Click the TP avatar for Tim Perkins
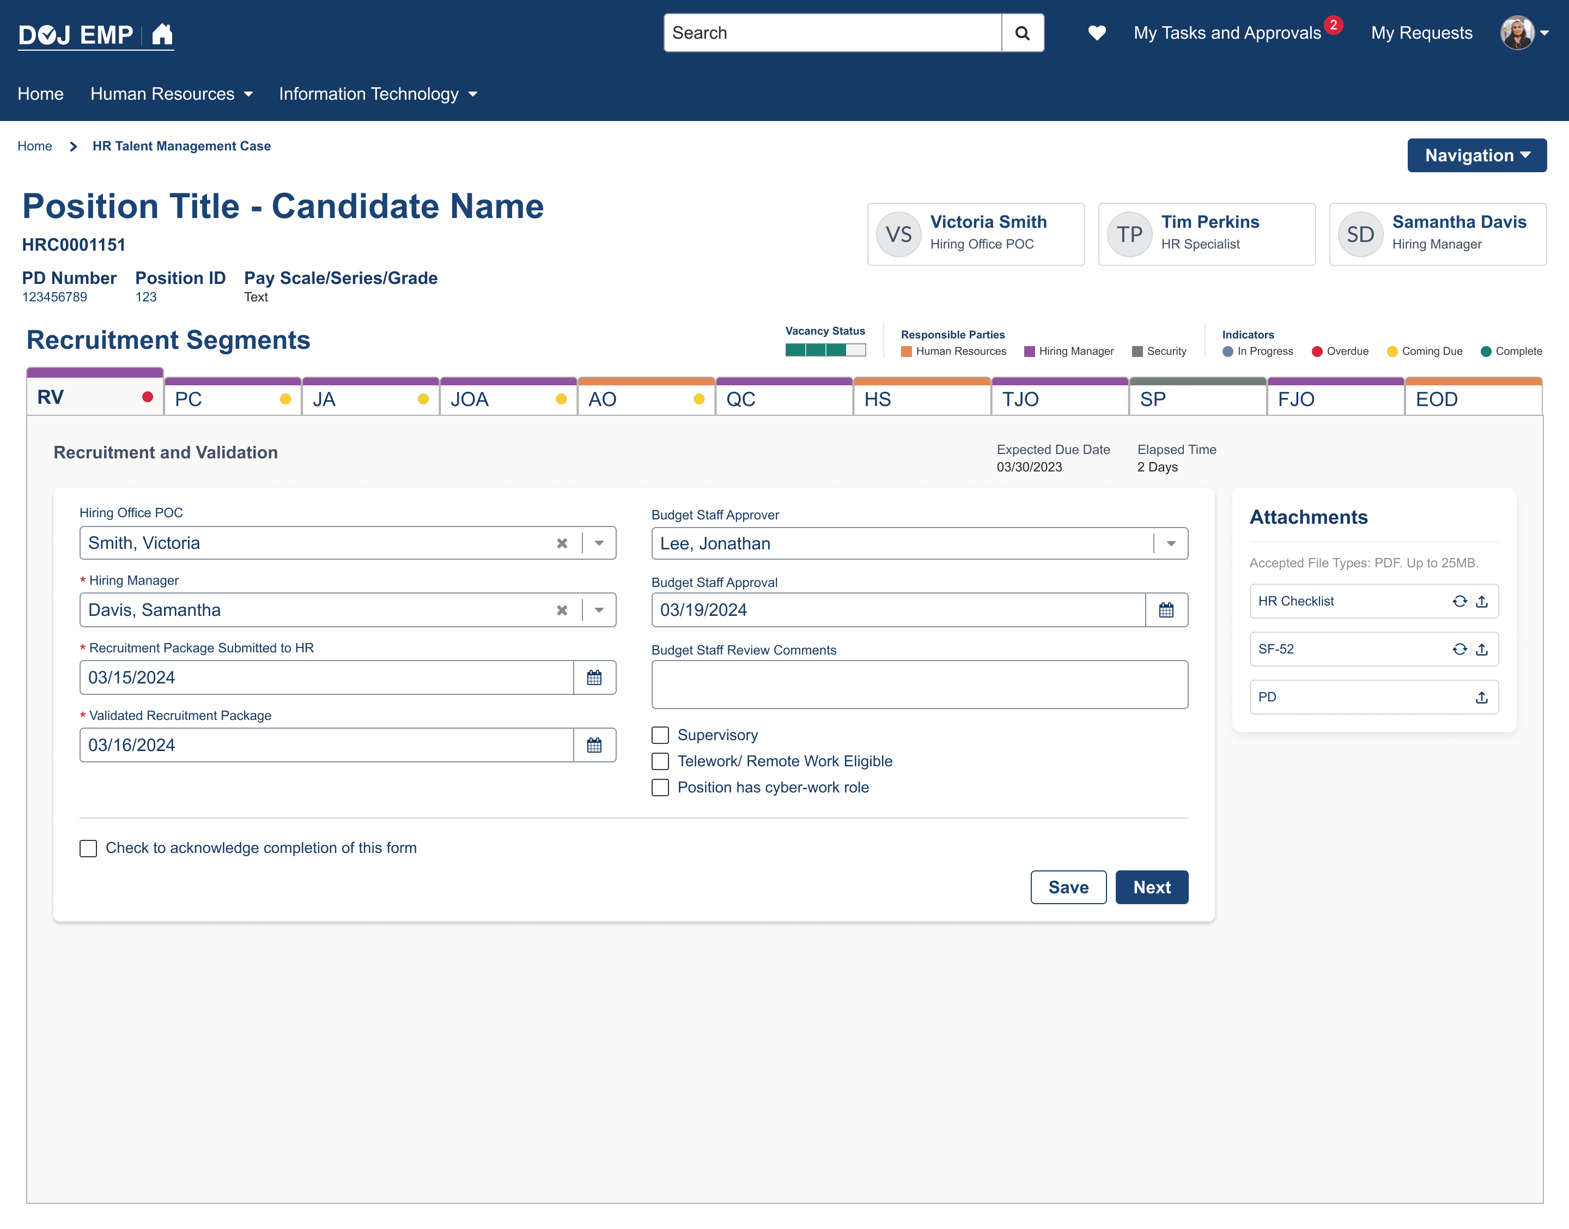 [x=1130, y=234]
